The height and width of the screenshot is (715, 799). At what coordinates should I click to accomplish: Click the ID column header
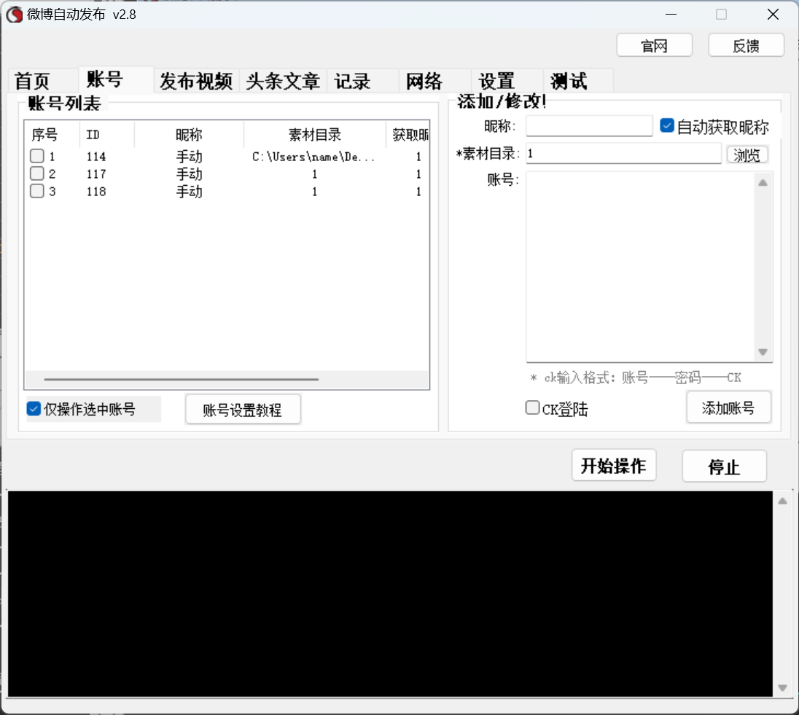tap(107, 135)
